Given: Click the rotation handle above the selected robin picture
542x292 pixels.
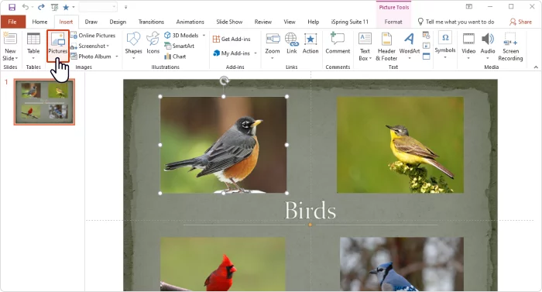Looking at the screenshot, I should (x=224, y=81).
